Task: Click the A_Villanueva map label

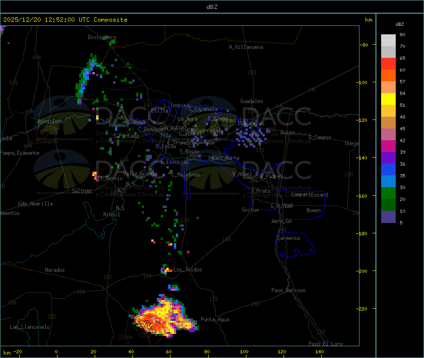Action: tap(246, 47)
